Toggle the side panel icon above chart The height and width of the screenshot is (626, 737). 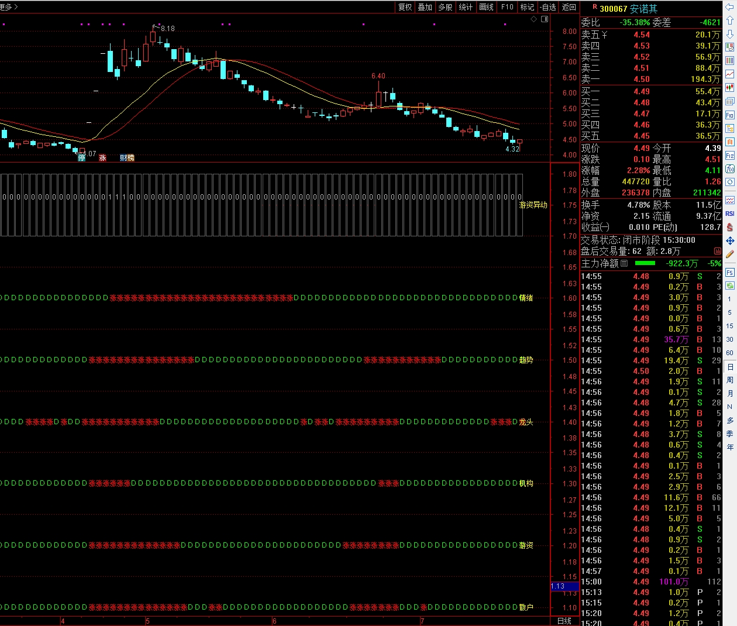click(545, 19)
